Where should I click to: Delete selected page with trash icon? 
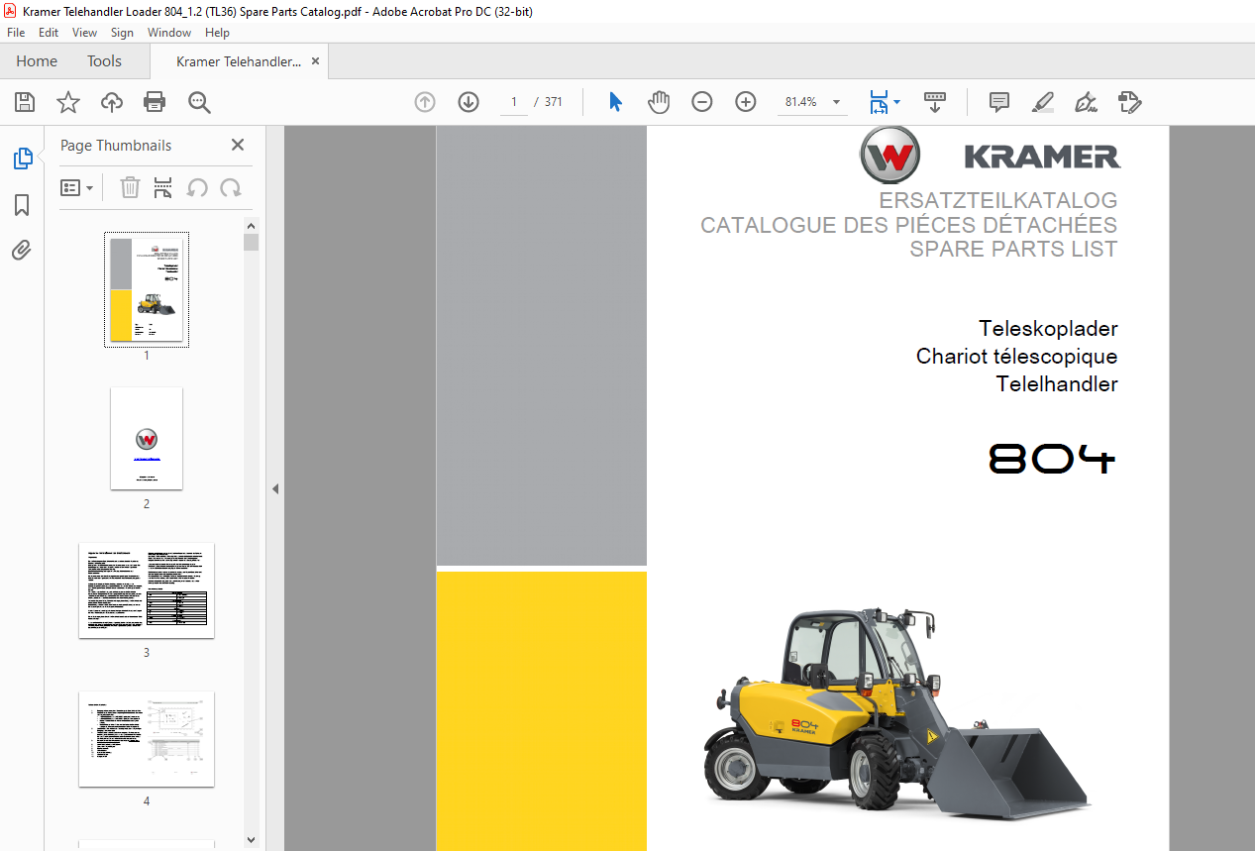[130, 187]
